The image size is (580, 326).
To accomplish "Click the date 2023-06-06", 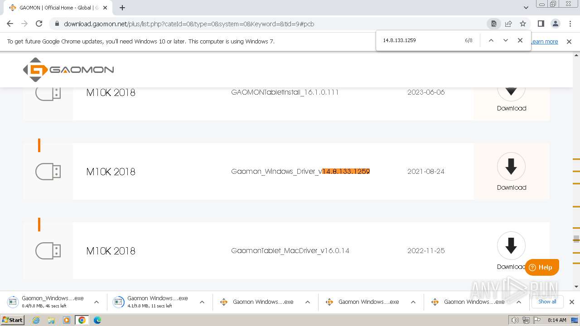I will pyautogui.click(x=426, y=92).
